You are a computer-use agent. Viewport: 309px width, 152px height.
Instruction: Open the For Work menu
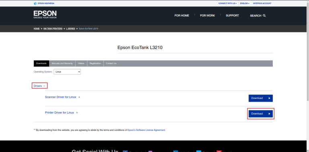(x=208, y=16)
